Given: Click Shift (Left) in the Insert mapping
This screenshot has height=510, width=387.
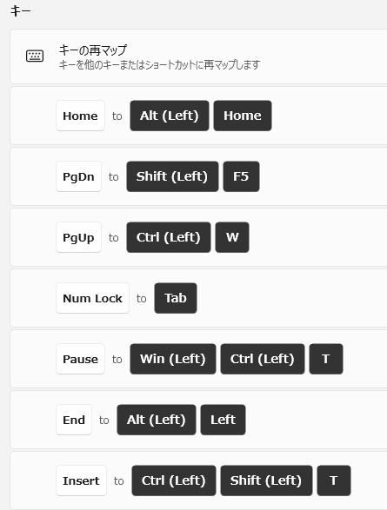Looking at the screenshot, I should [x=266, y=480].
